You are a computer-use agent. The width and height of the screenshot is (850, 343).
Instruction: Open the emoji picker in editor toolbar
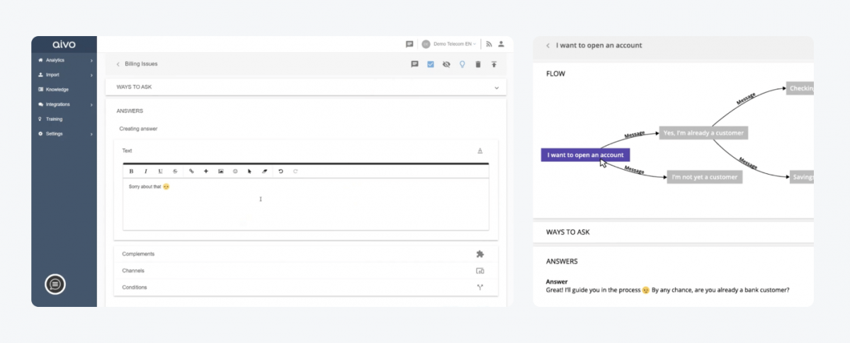(235, 171)
